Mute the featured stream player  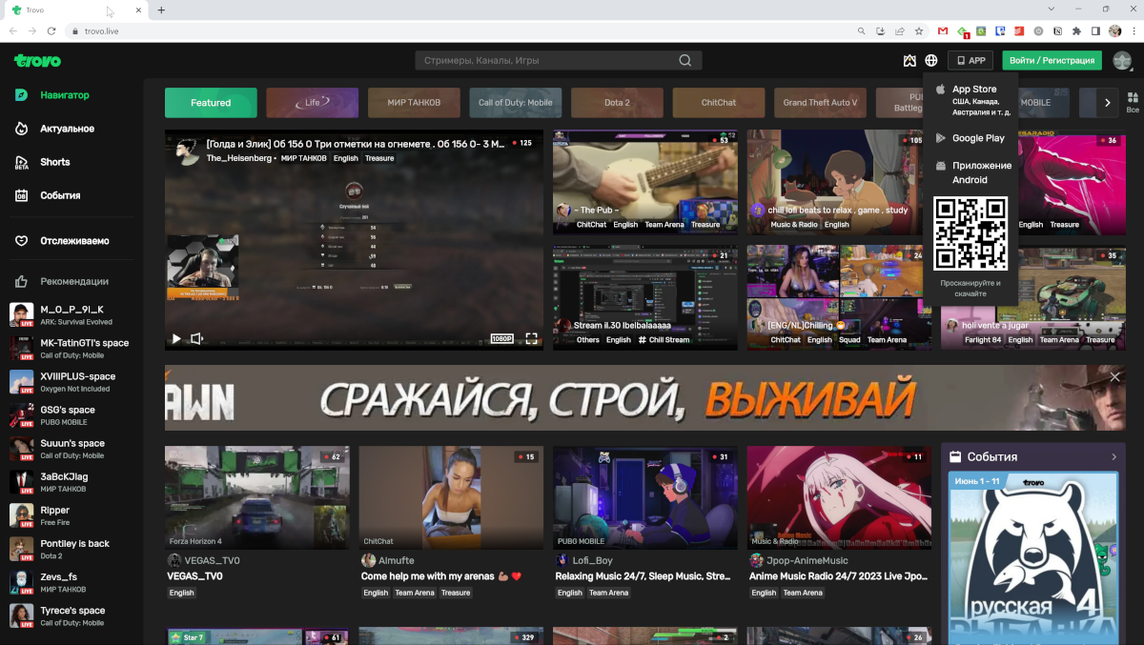tap(197, 338)
